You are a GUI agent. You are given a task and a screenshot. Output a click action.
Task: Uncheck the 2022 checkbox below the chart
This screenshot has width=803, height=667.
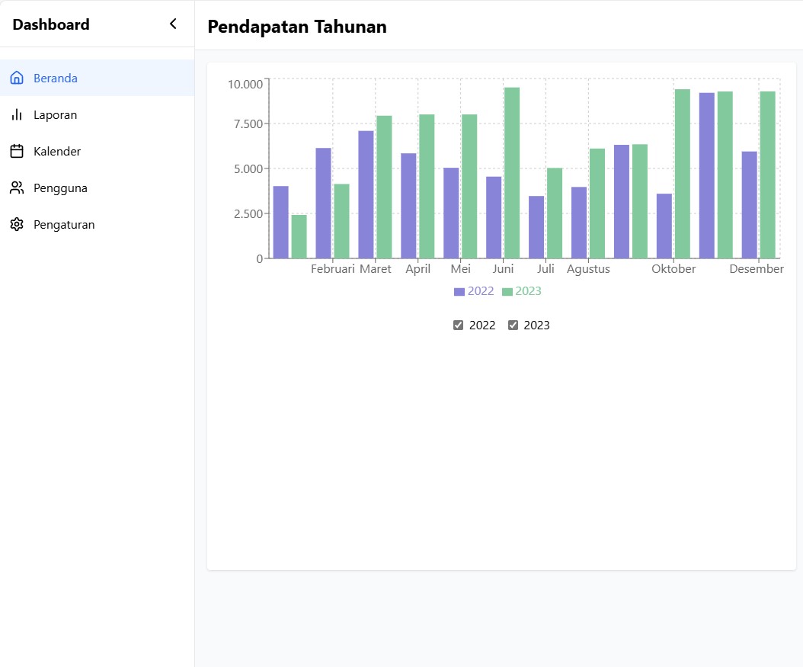click(x=458, y=325)
